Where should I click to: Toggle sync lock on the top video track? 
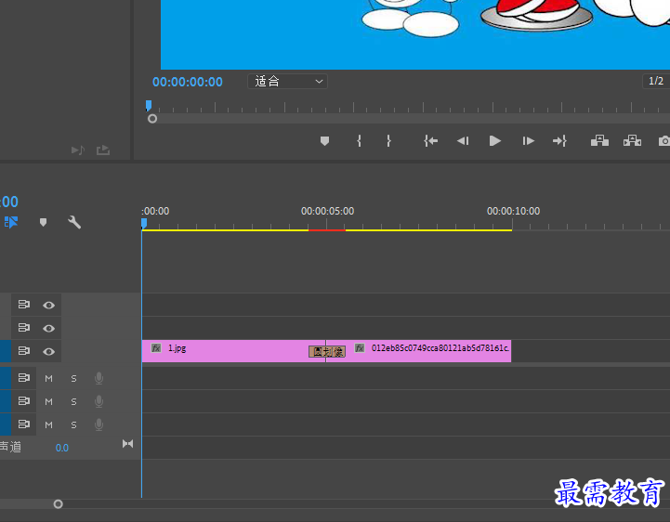24,305
